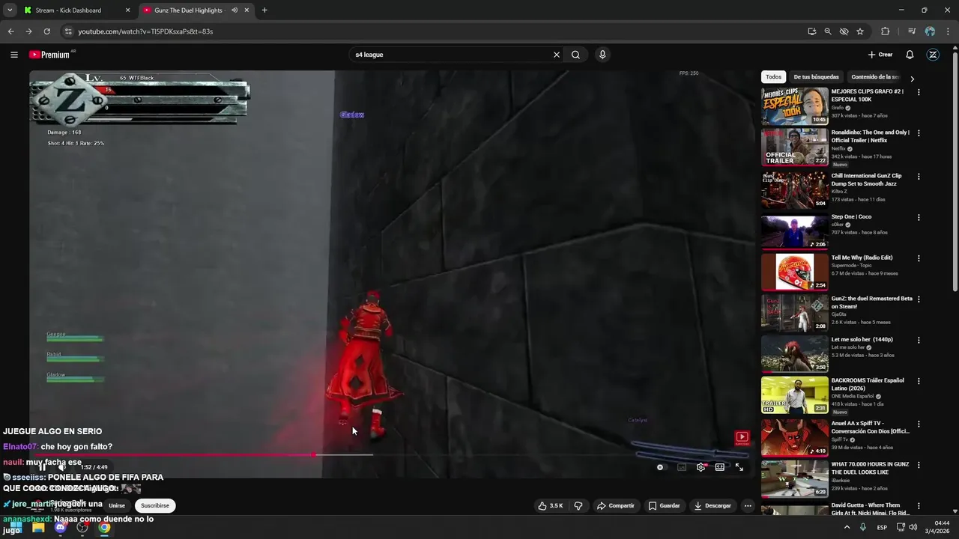Run search with magnifier button
This screenshot has height=539, width=959.
[575, 55]
